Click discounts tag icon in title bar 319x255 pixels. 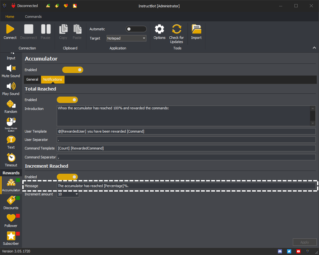pyautogui.click(x=57, y=6)
